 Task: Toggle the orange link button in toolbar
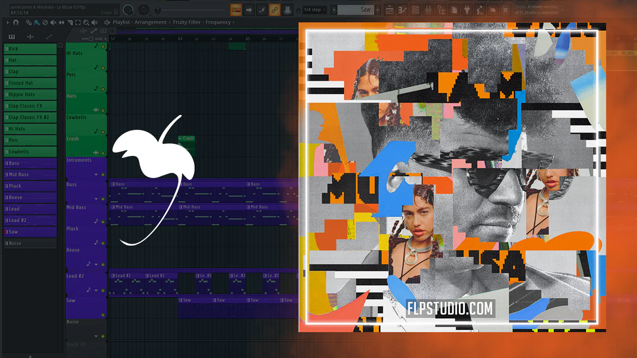[x=274, y=9]
